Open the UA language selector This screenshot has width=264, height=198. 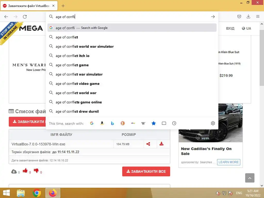pos(246,28)
